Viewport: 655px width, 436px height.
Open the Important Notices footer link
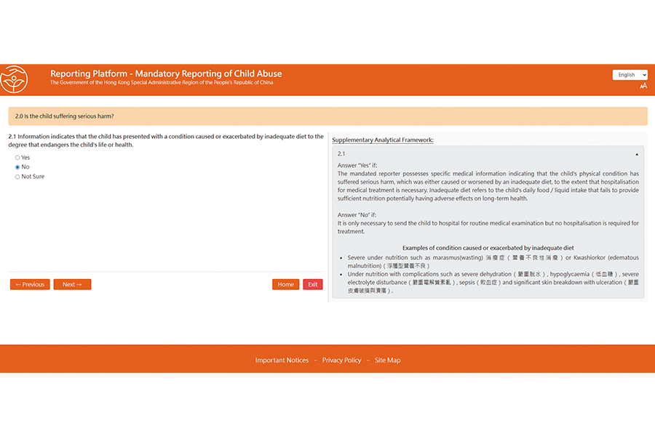[x=282, y=360]
